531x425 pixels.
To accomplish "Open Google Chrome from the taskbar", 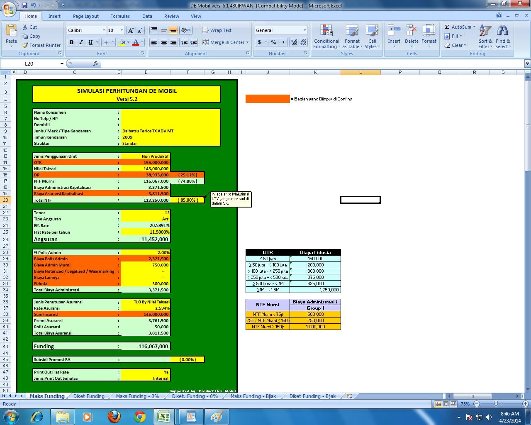I will (x=140, y=416).
